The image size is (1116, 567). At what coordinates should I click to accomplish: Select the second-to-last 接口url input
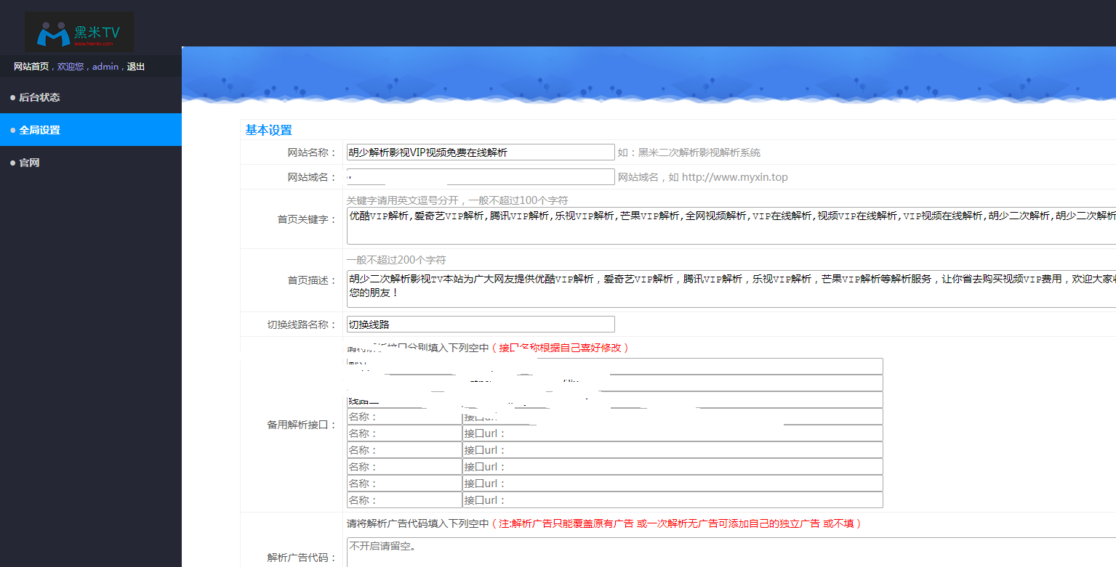point(673,484)
